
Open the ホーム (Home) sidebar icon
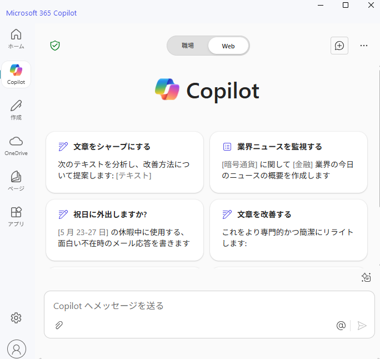pyautogui.click(x=16, y=39)
